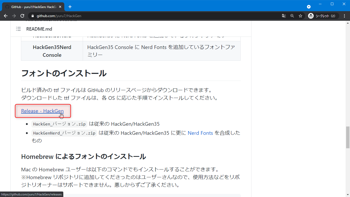Click the GitHub favicon on the tab
The height and width of the screenshot is (197, 350).
coord(7,7)
